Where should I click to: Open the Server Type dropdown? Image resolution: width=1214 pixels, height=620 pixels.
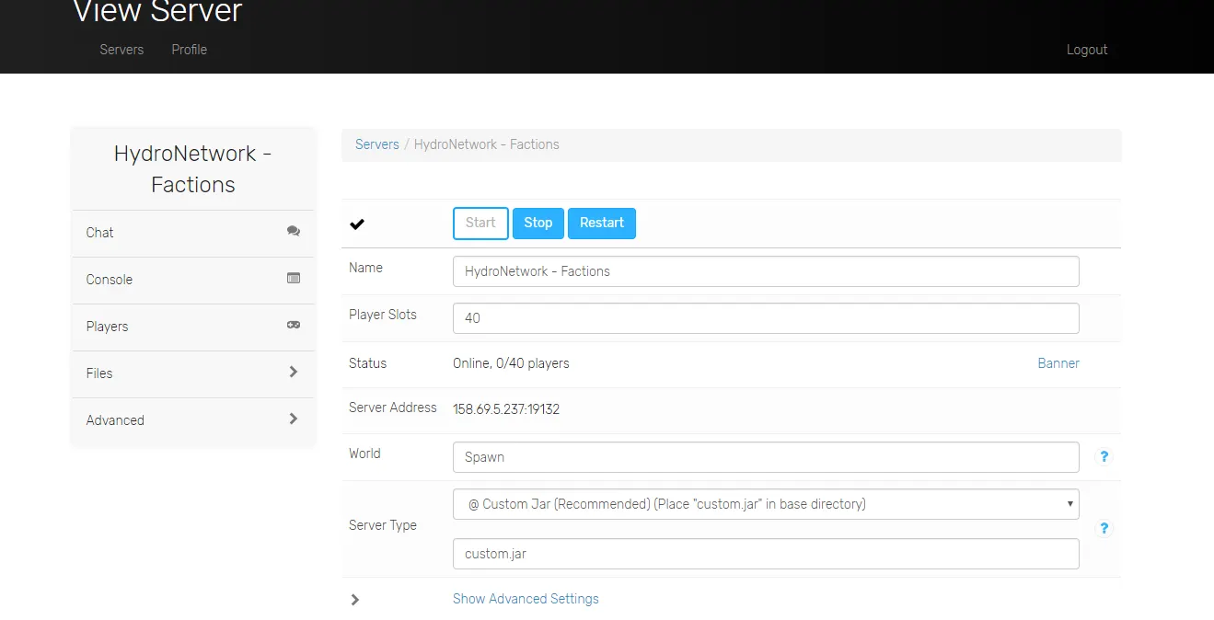pos(765,504)
